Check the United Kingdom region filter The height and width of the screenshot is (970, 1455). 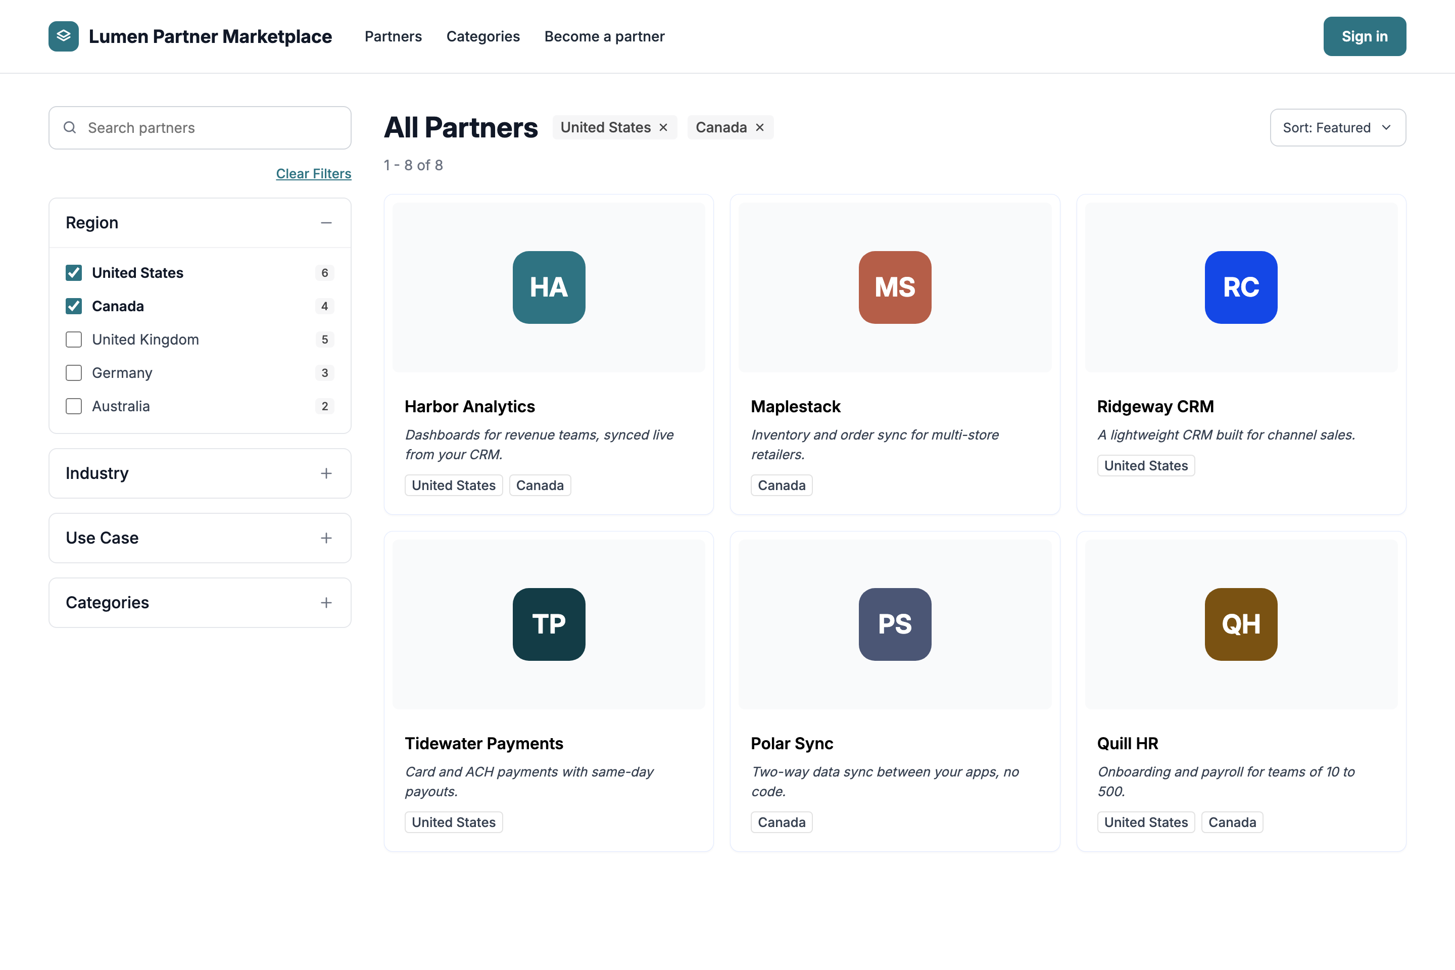[74, 339]
